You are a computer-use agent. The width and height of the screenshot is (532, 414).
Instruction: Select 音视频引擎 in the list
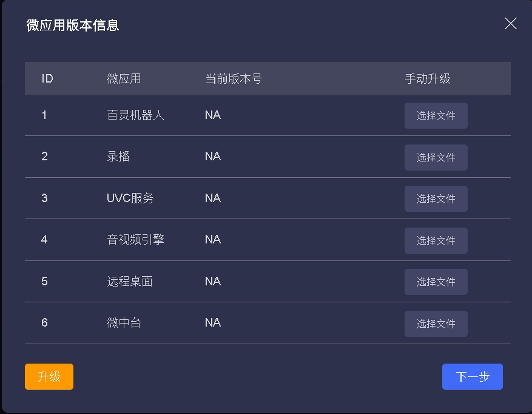pos(135,240)
